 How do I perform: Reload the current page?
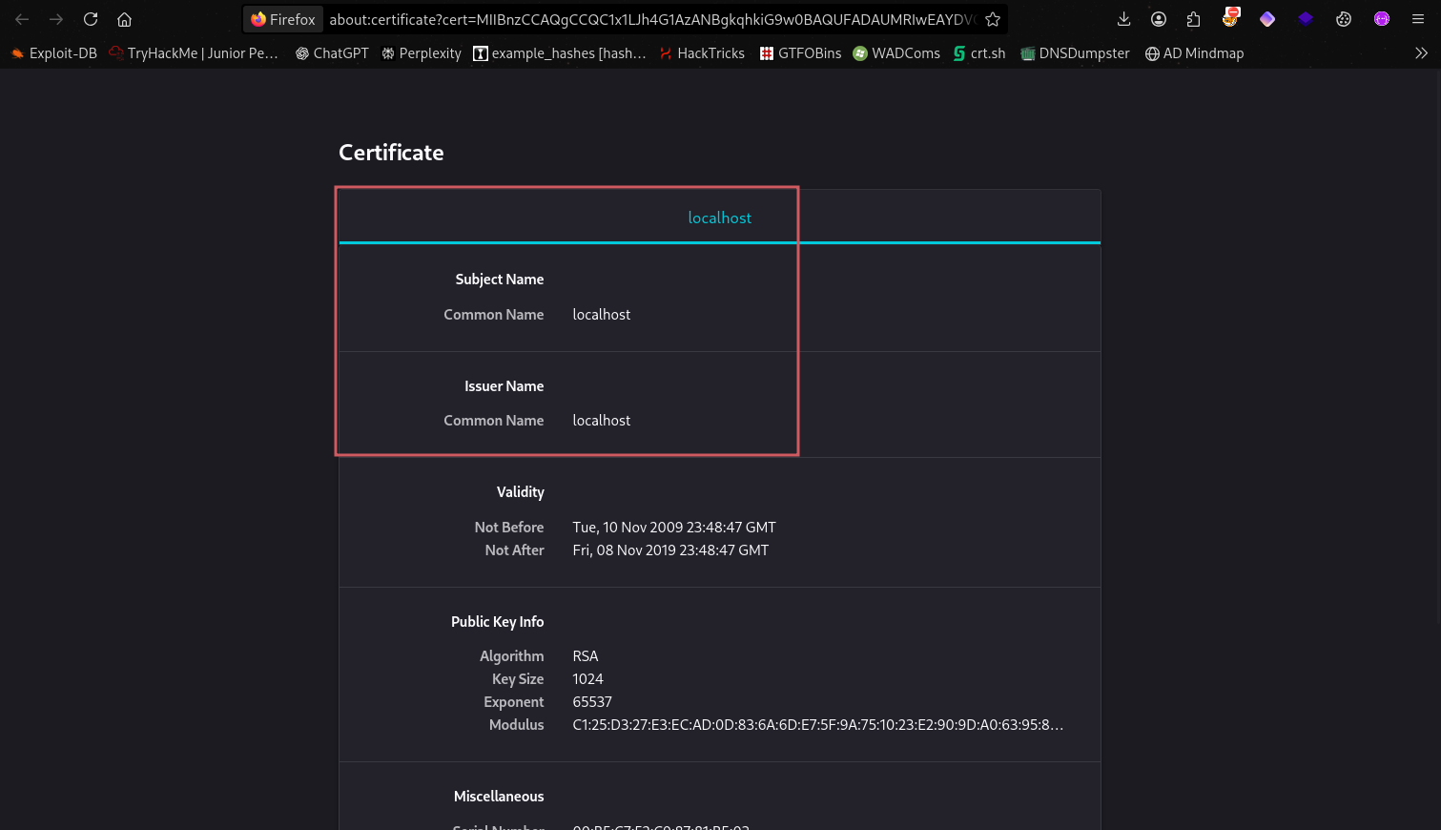(x=91, y=19)
